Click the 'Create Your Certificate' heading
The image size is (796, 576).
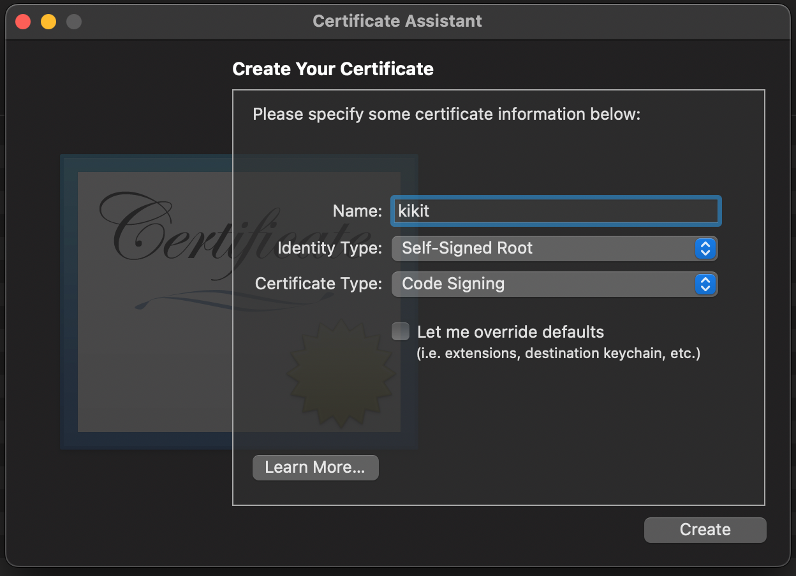[333, 69]
